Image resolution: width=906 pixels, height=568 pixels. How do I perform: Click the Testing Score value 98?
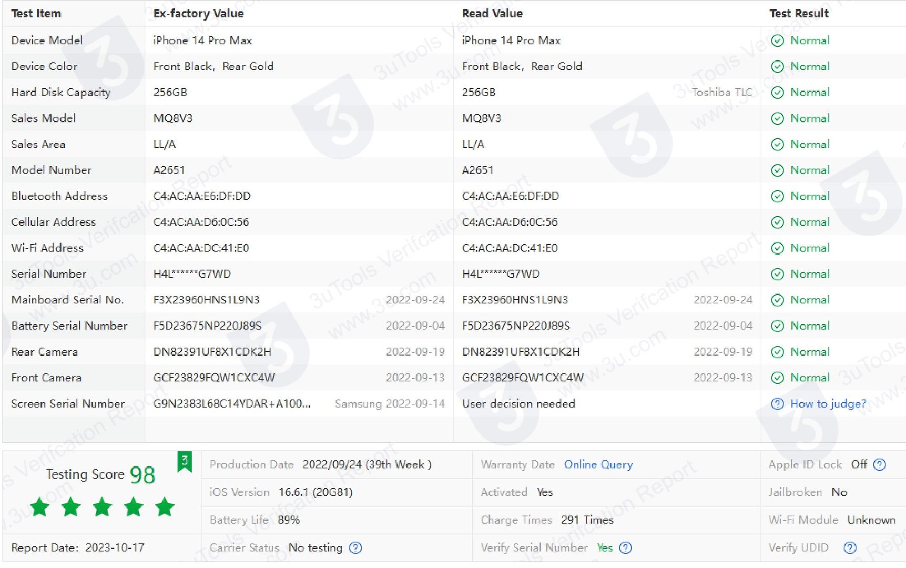[142, 475]
